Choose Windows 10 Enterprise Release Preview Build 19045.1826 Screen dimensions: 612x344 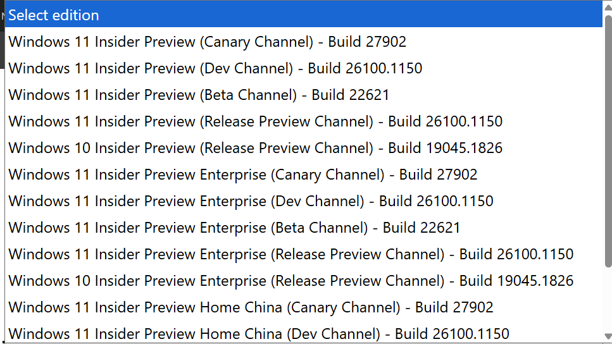point(304,280)
